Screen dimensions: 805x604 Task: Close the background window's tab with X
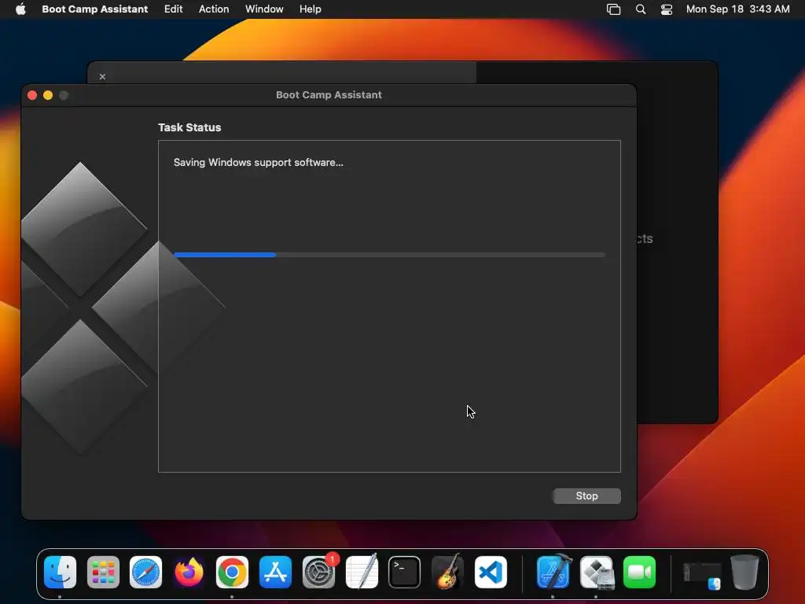click(x=102, y=76)
